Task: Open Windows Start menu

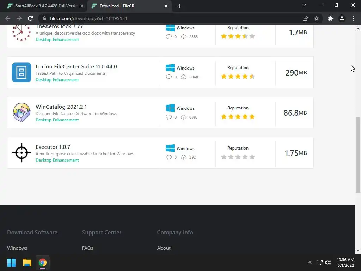Action: point(11,263)
